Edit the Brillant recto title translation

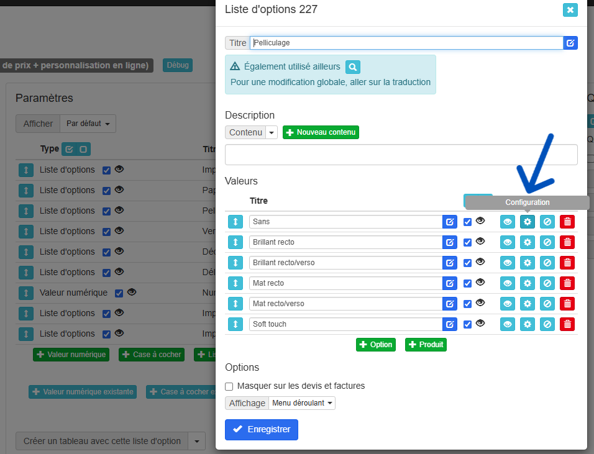[x=450, y=242]
